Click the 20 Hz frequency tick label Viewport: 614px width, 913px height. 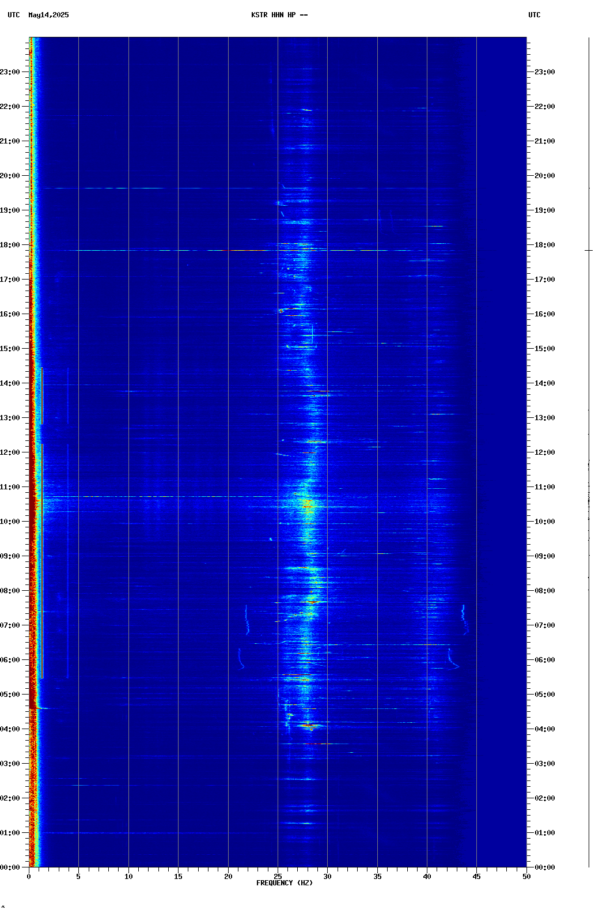pyautogui.click(x=228, y=877)
